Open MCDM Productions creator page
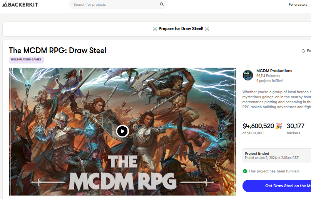The height and width of the screenshot is (199, 311). point(274,71)
